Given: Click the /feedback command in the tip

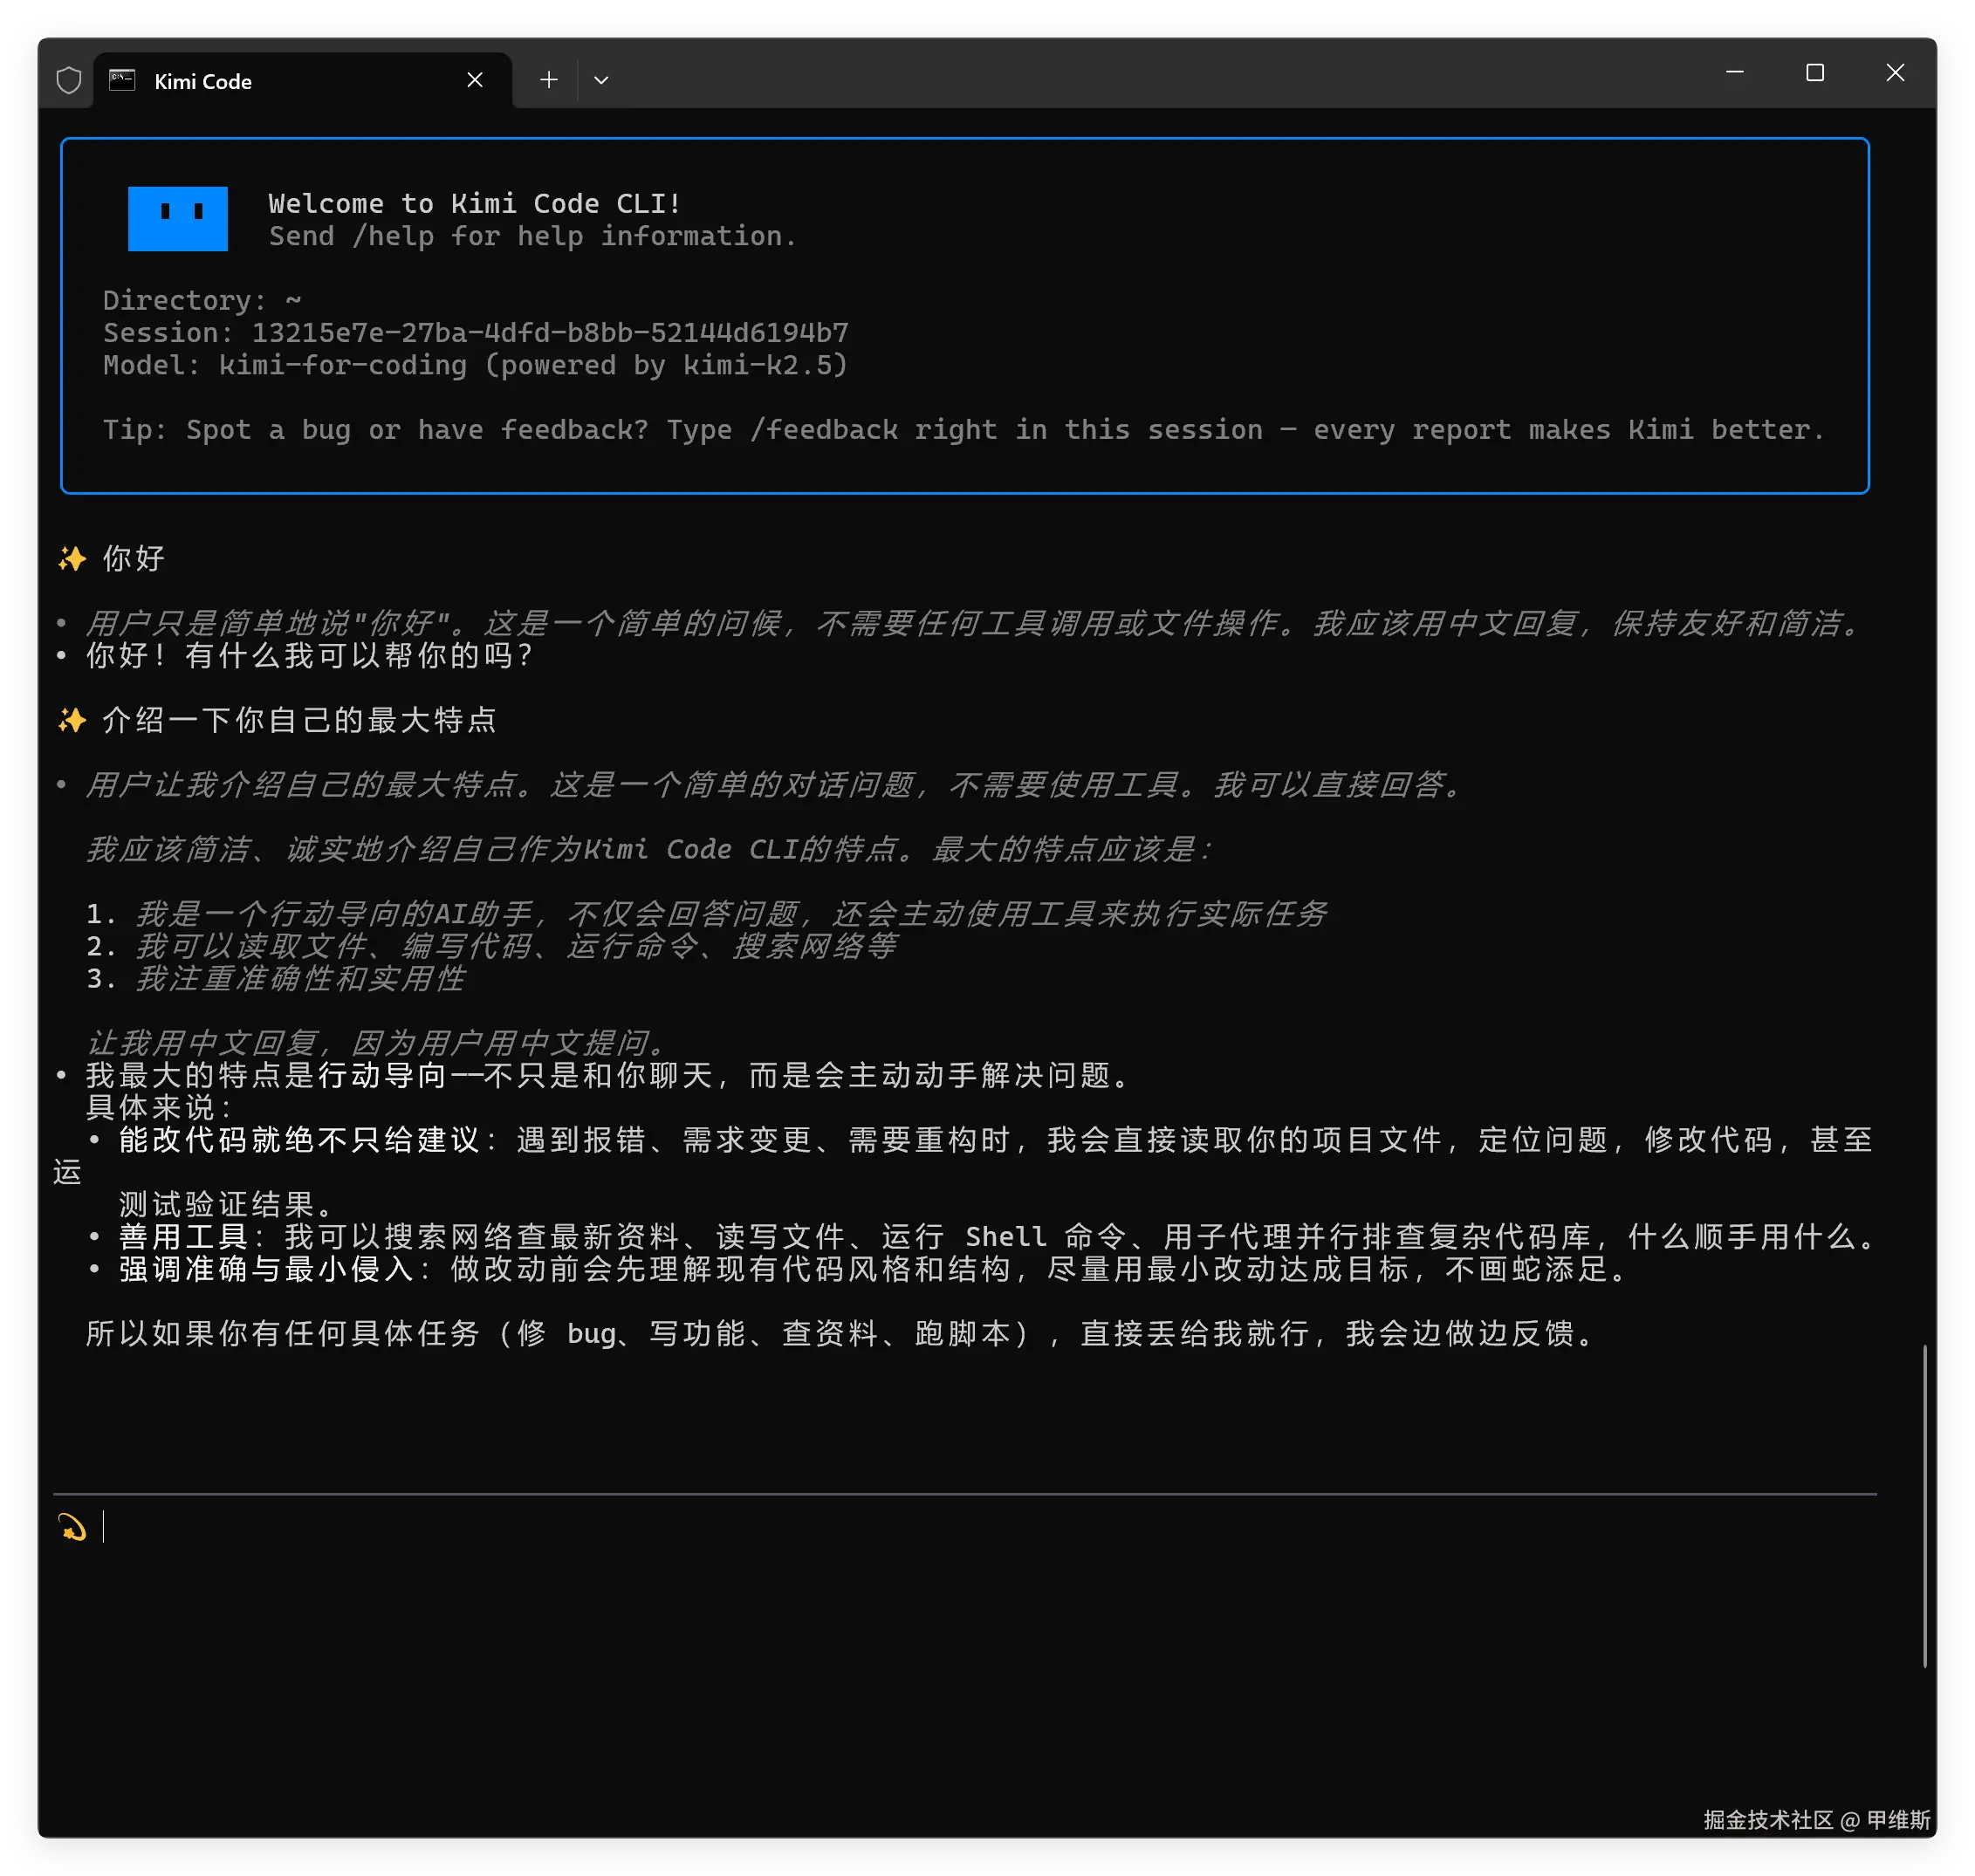Looking at the screenshot, I should coord(823,430).
